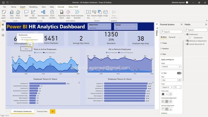This screenshot has width=208, height=117.
Task: Open the Shapes gallery
Action: (x=100, y=14)
